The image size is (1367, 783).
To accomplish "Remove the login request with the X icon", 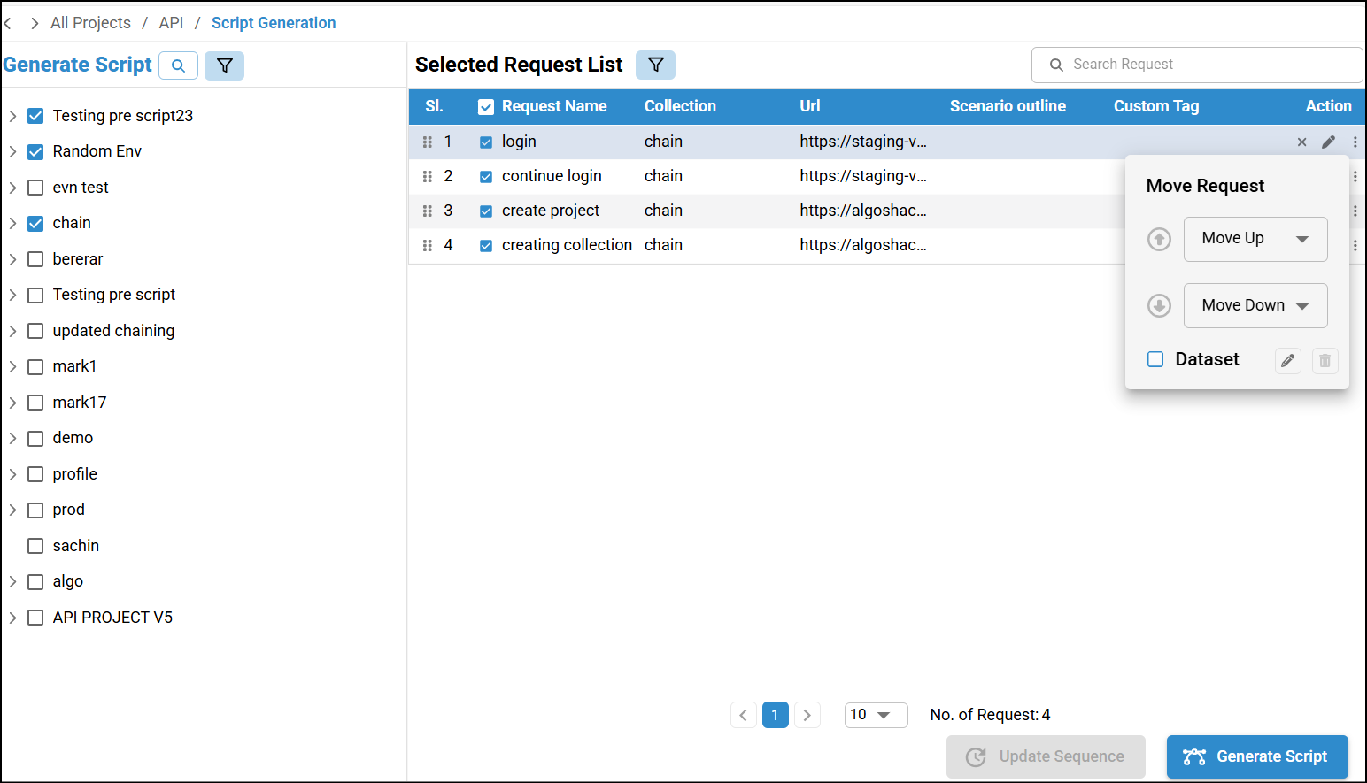I will click(1301, 142).
